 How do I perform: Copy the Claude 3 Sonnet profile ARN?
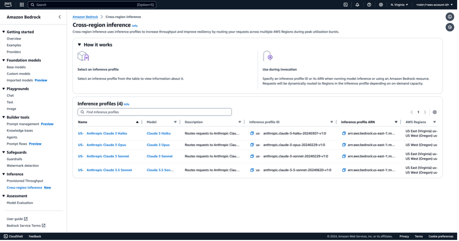344,156
